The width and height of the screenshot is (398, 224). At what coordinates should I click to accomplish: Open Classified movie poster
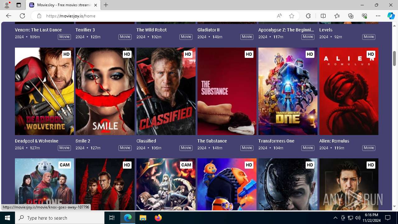[x=166, y=91]
